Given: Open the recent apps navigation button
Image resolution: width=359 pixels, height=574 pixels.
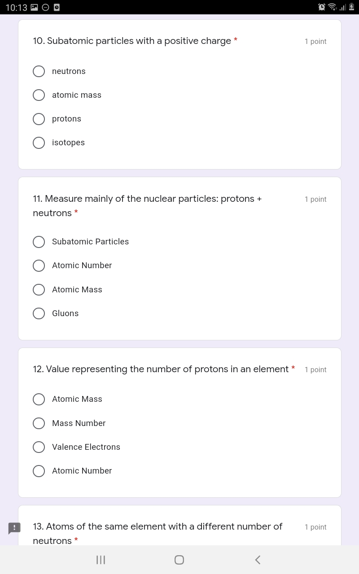Looking at the screenshot, I should click(x=101, y=560).
